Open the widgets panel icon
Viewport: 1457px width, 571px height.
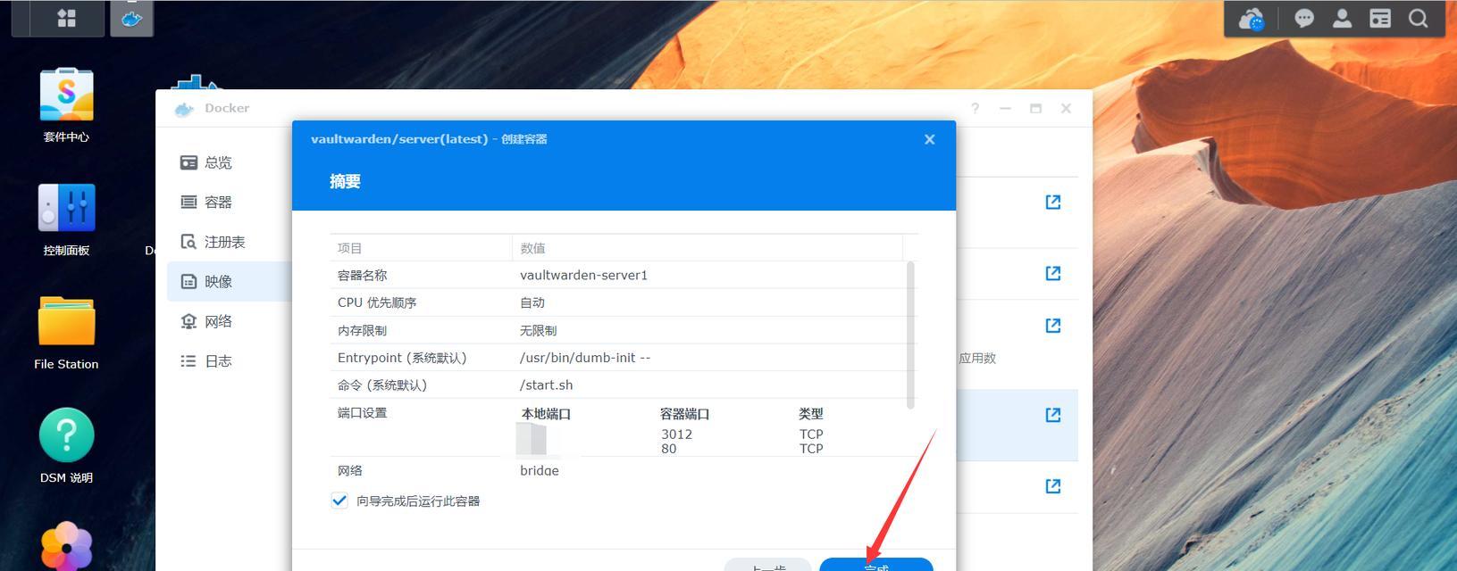tap(1380, 19)
